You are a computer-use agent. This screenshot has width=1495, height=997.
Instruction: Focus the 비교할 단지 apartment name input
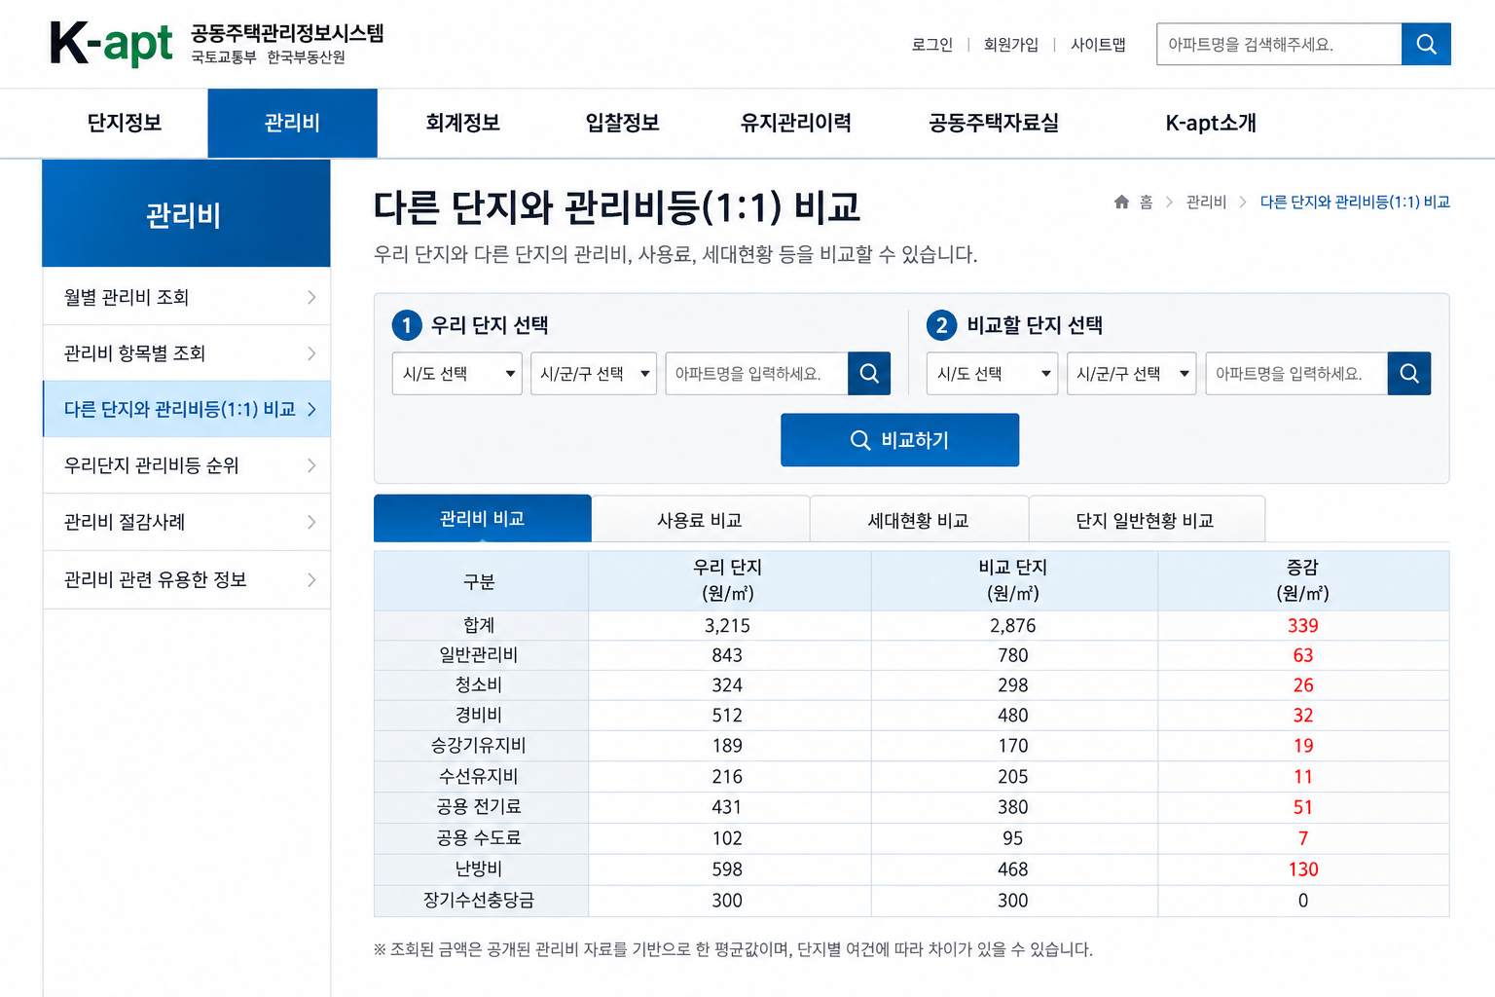click(1296, 374)
